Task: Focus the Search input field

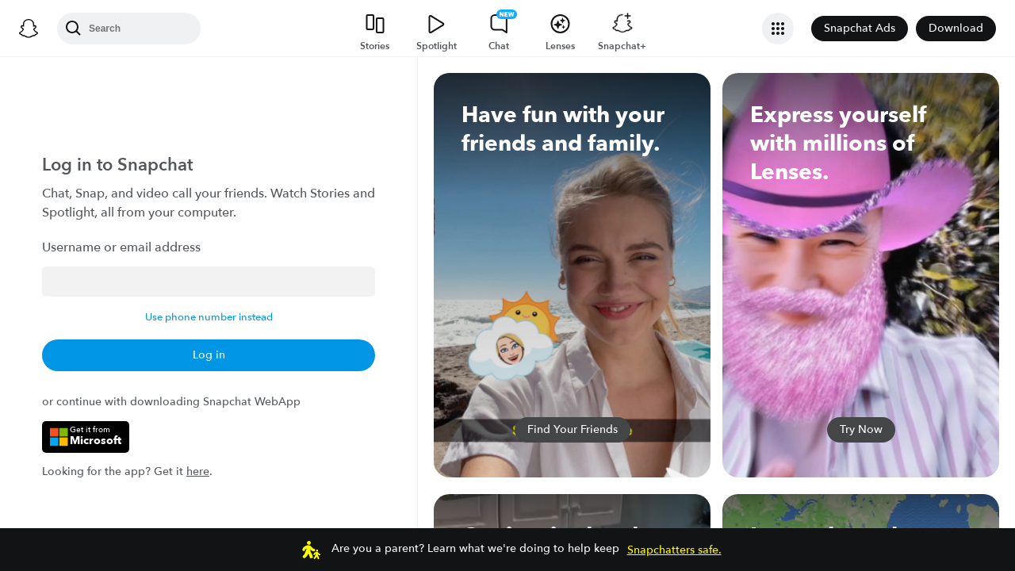Action: 128,29
